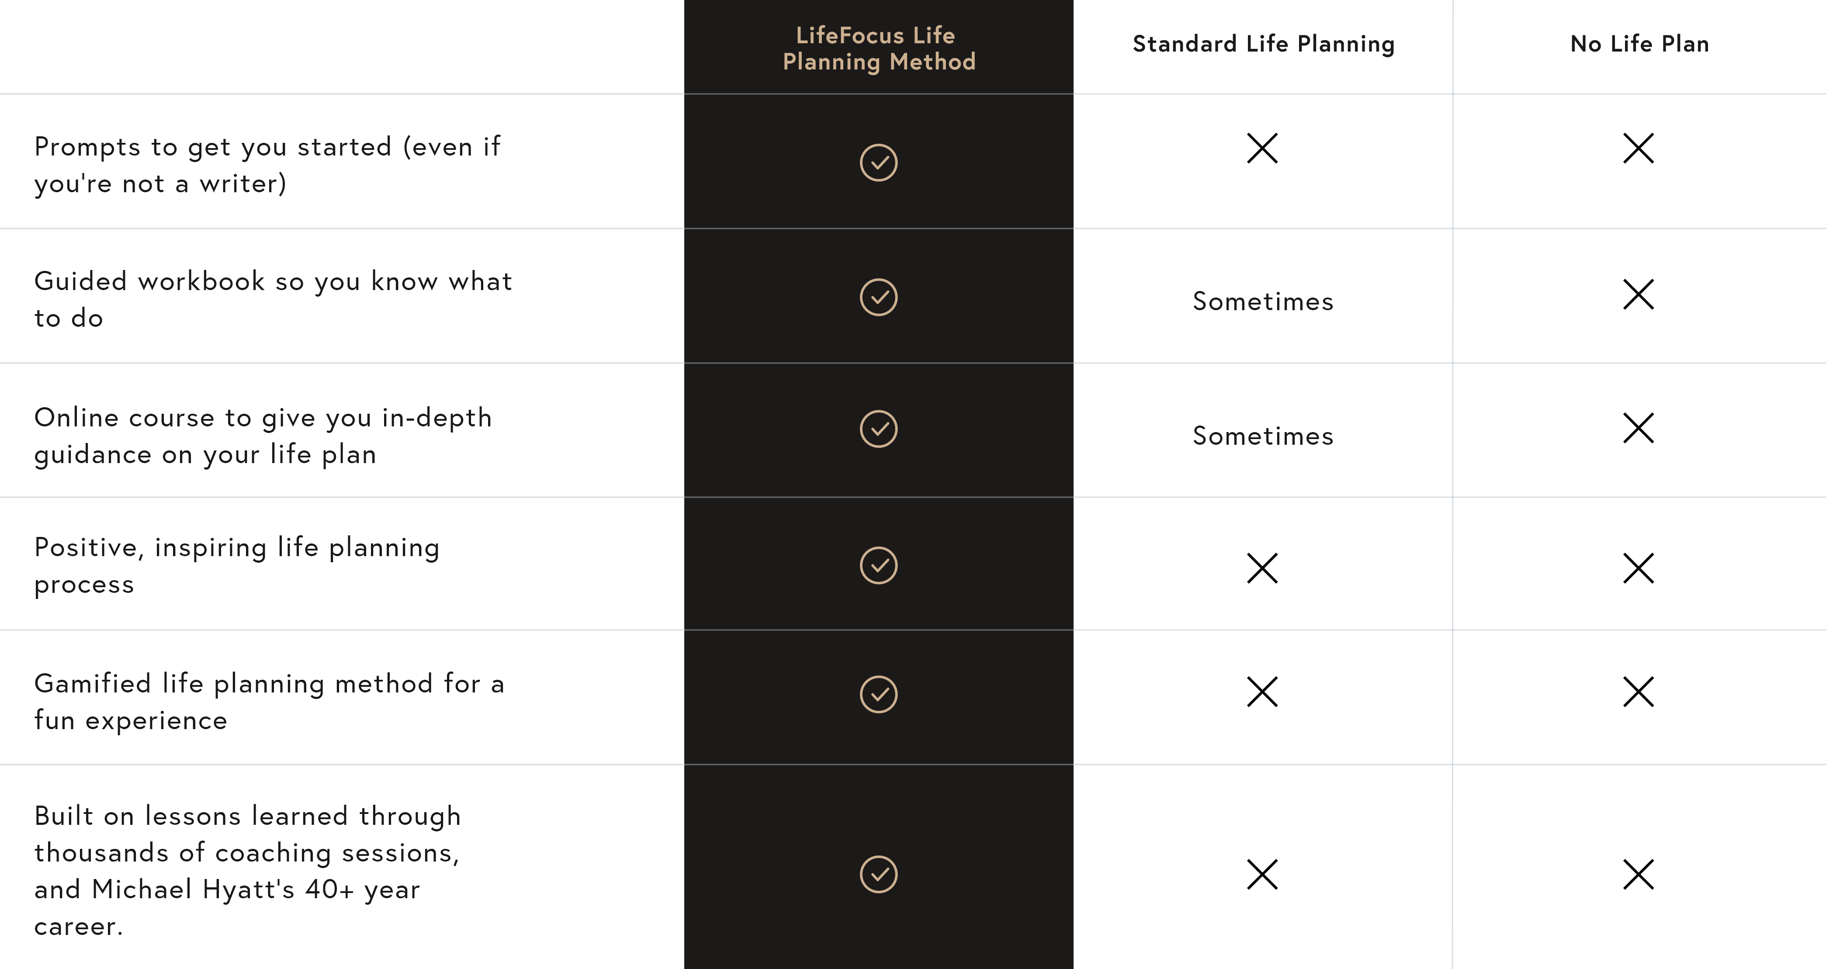Click Standard Life Planning X in last row
Screen dimensions: 1826x969
tap(1262, 874)
